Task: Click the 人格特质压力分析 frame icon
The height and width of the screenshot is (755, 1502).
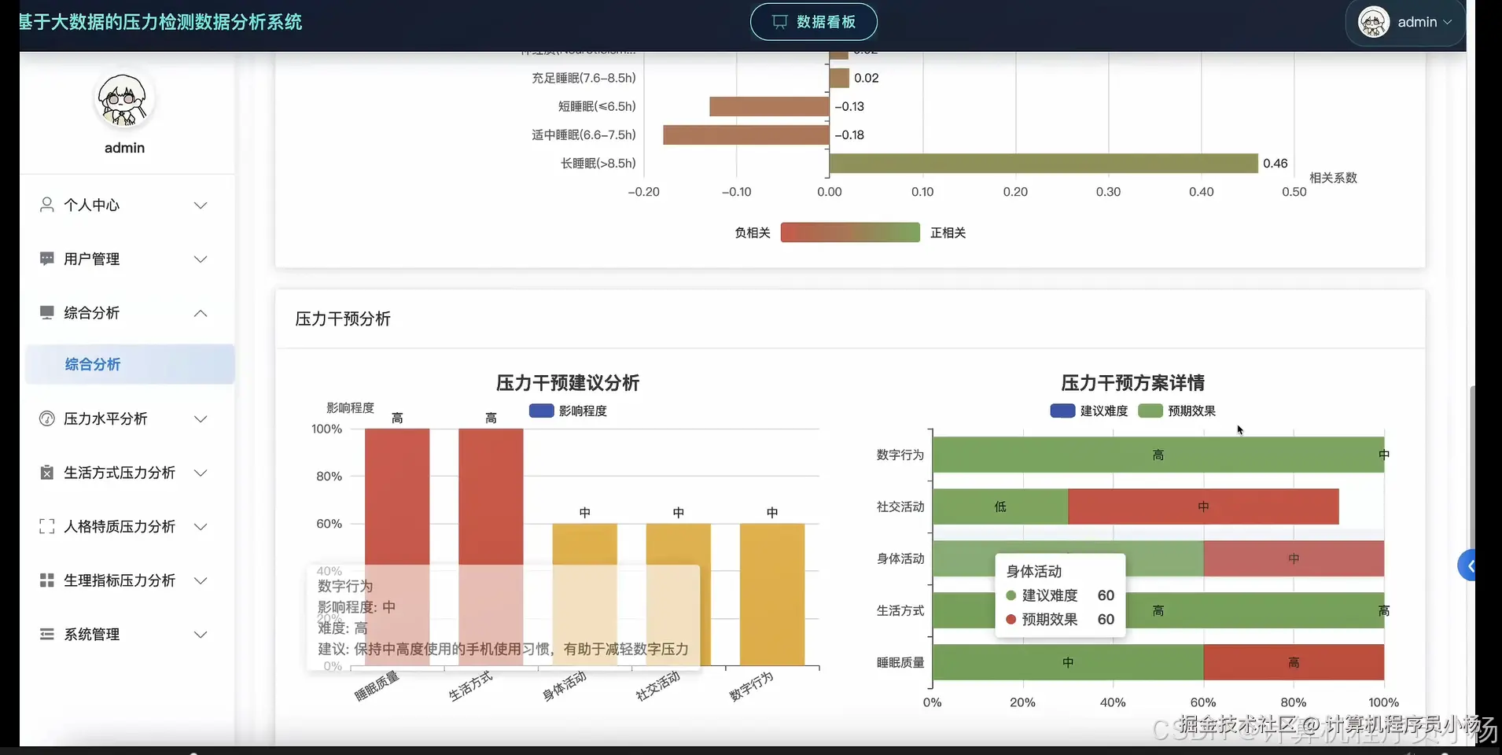Action: 47,526
